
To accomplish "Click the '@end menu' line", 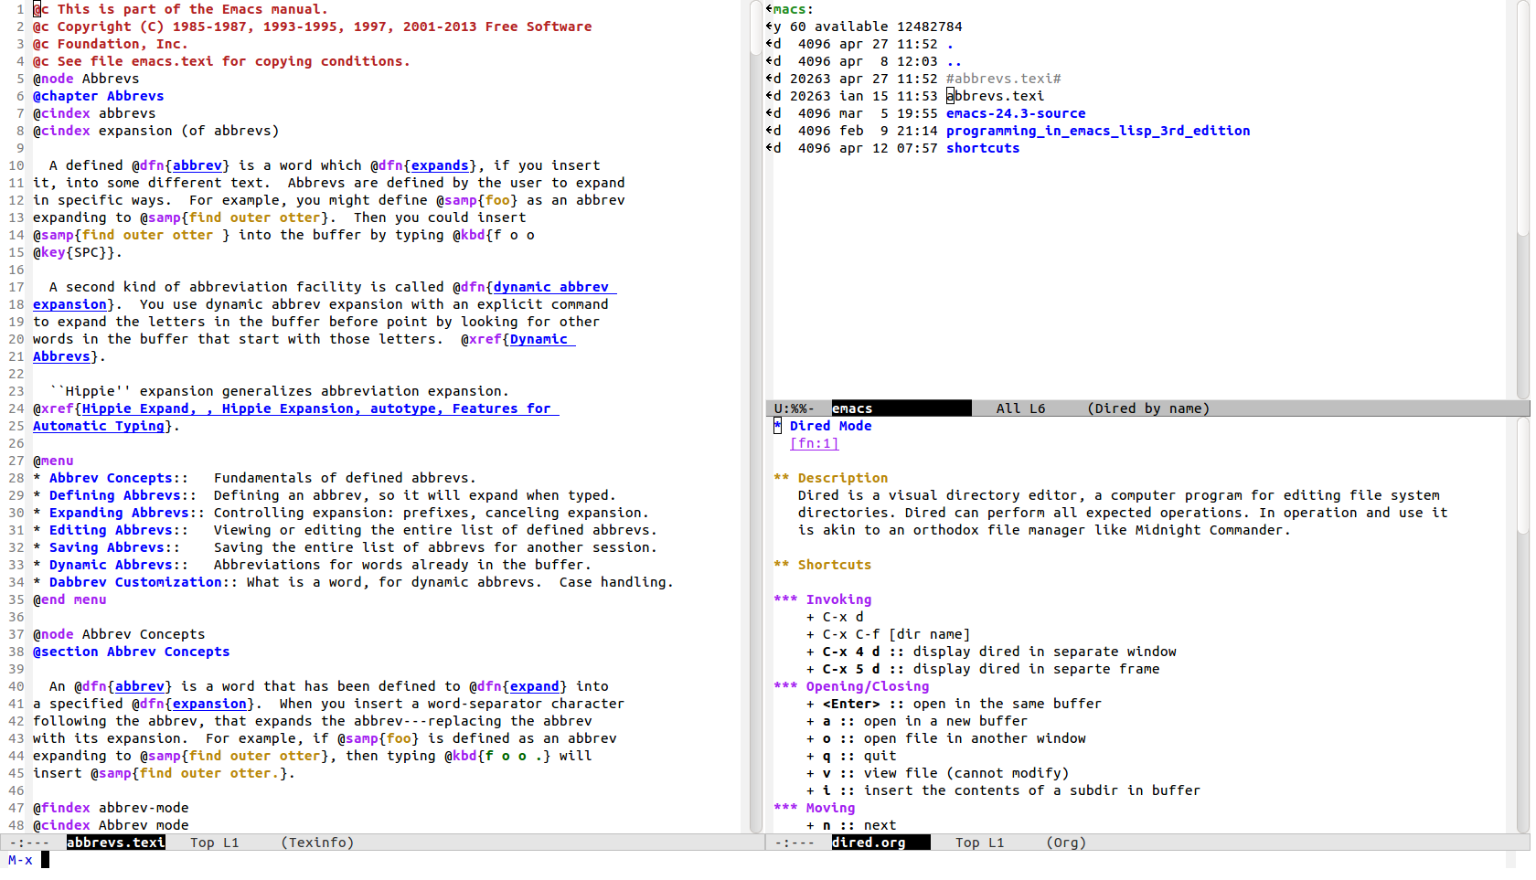I will coord(69,599).
